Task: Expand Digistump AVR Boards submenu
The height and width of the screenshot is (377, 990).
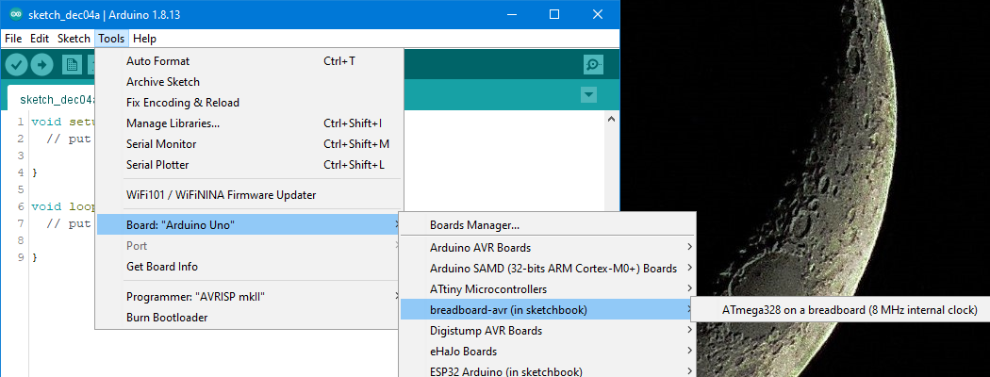Action: pos(548,330)
